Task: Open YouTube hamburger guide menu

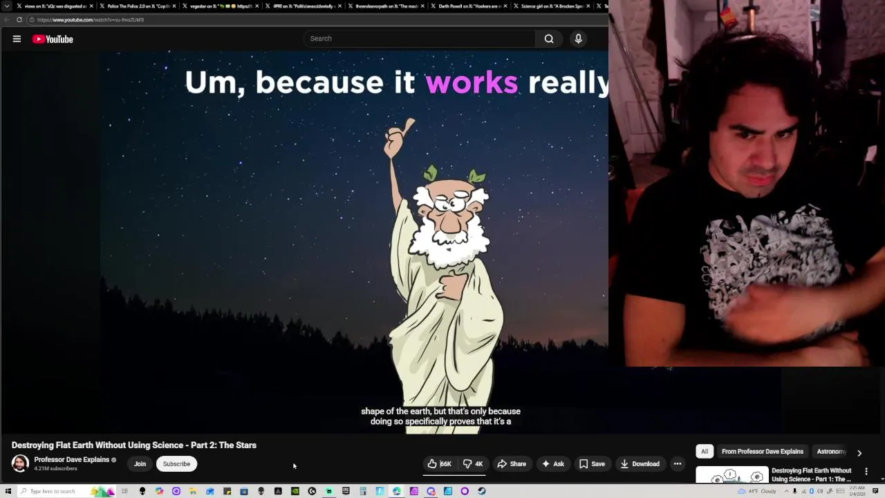Action: pyautogui.click(x=17, y=39)
